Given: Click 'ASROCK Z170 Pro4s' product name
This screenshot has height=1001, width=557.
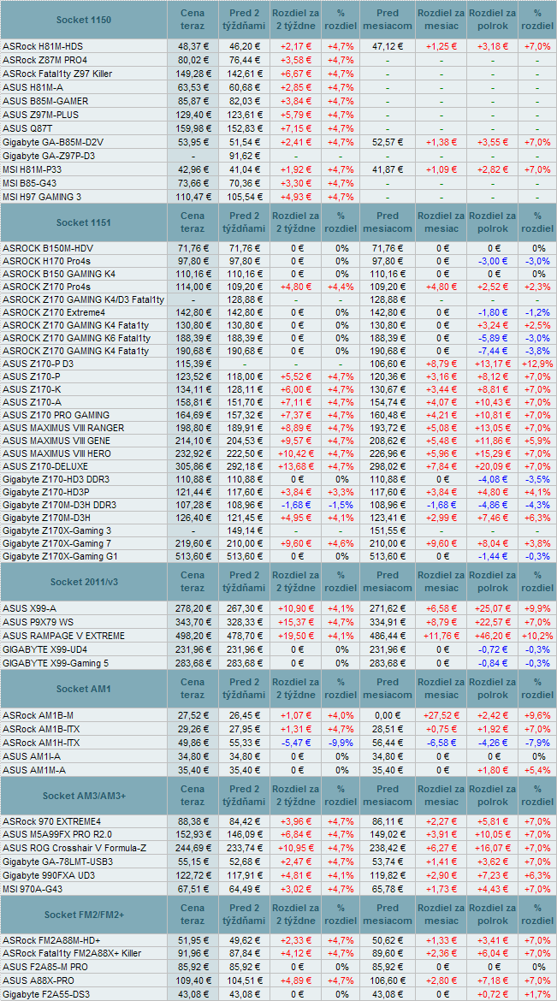Looking at the screenshot, I should click(x=46, y=287).
